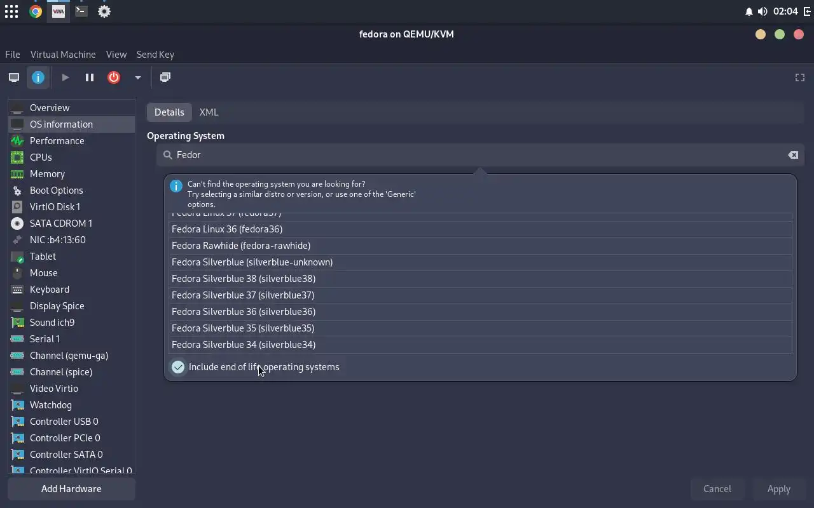The width and height of the screenshot is (814, 508).
Task: Choose Fedora Silverblue 38 (silverblue38)
Action: 480,279
